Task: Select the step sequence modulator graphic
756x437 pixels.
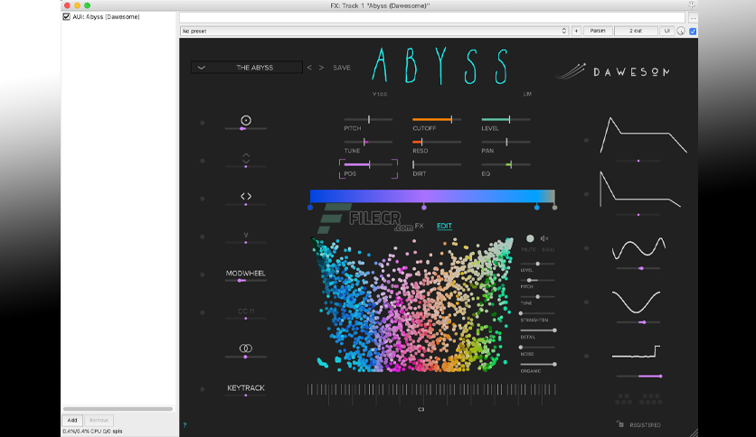Action: tap(636, 352)
